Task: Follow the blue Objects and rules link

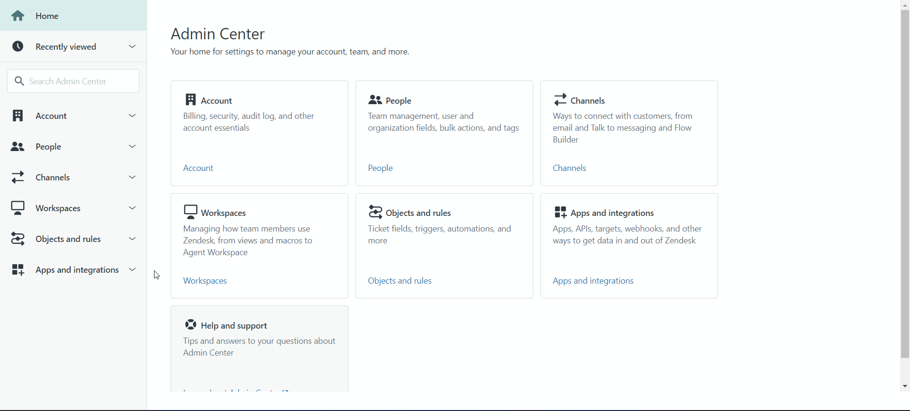Action: [400, 281]
